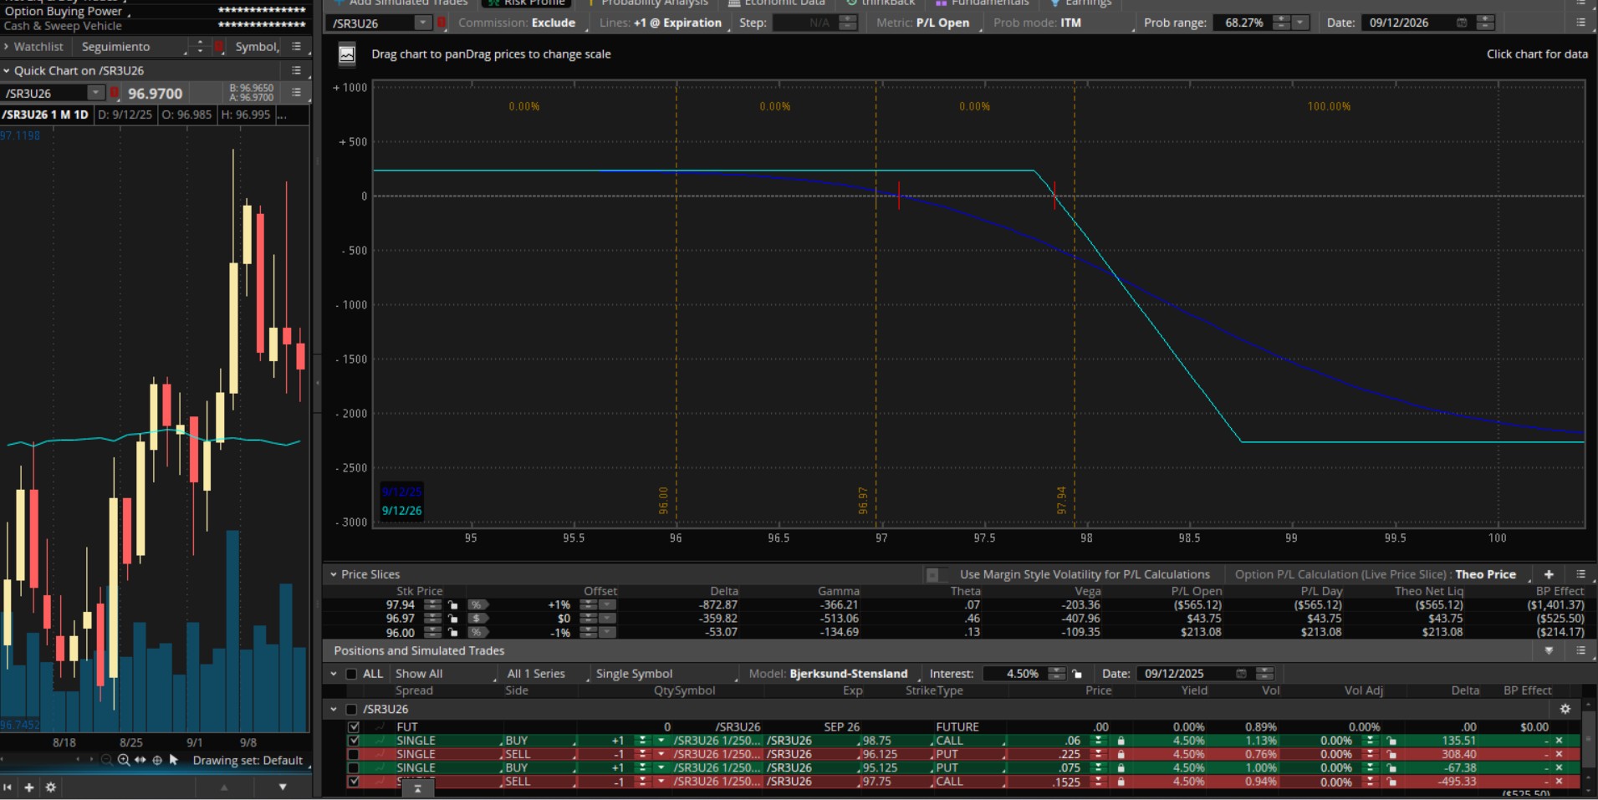Click the crosshair icon below Quick Chart
The height and width of the screenshot is (800, 1598).
[156, 760]
